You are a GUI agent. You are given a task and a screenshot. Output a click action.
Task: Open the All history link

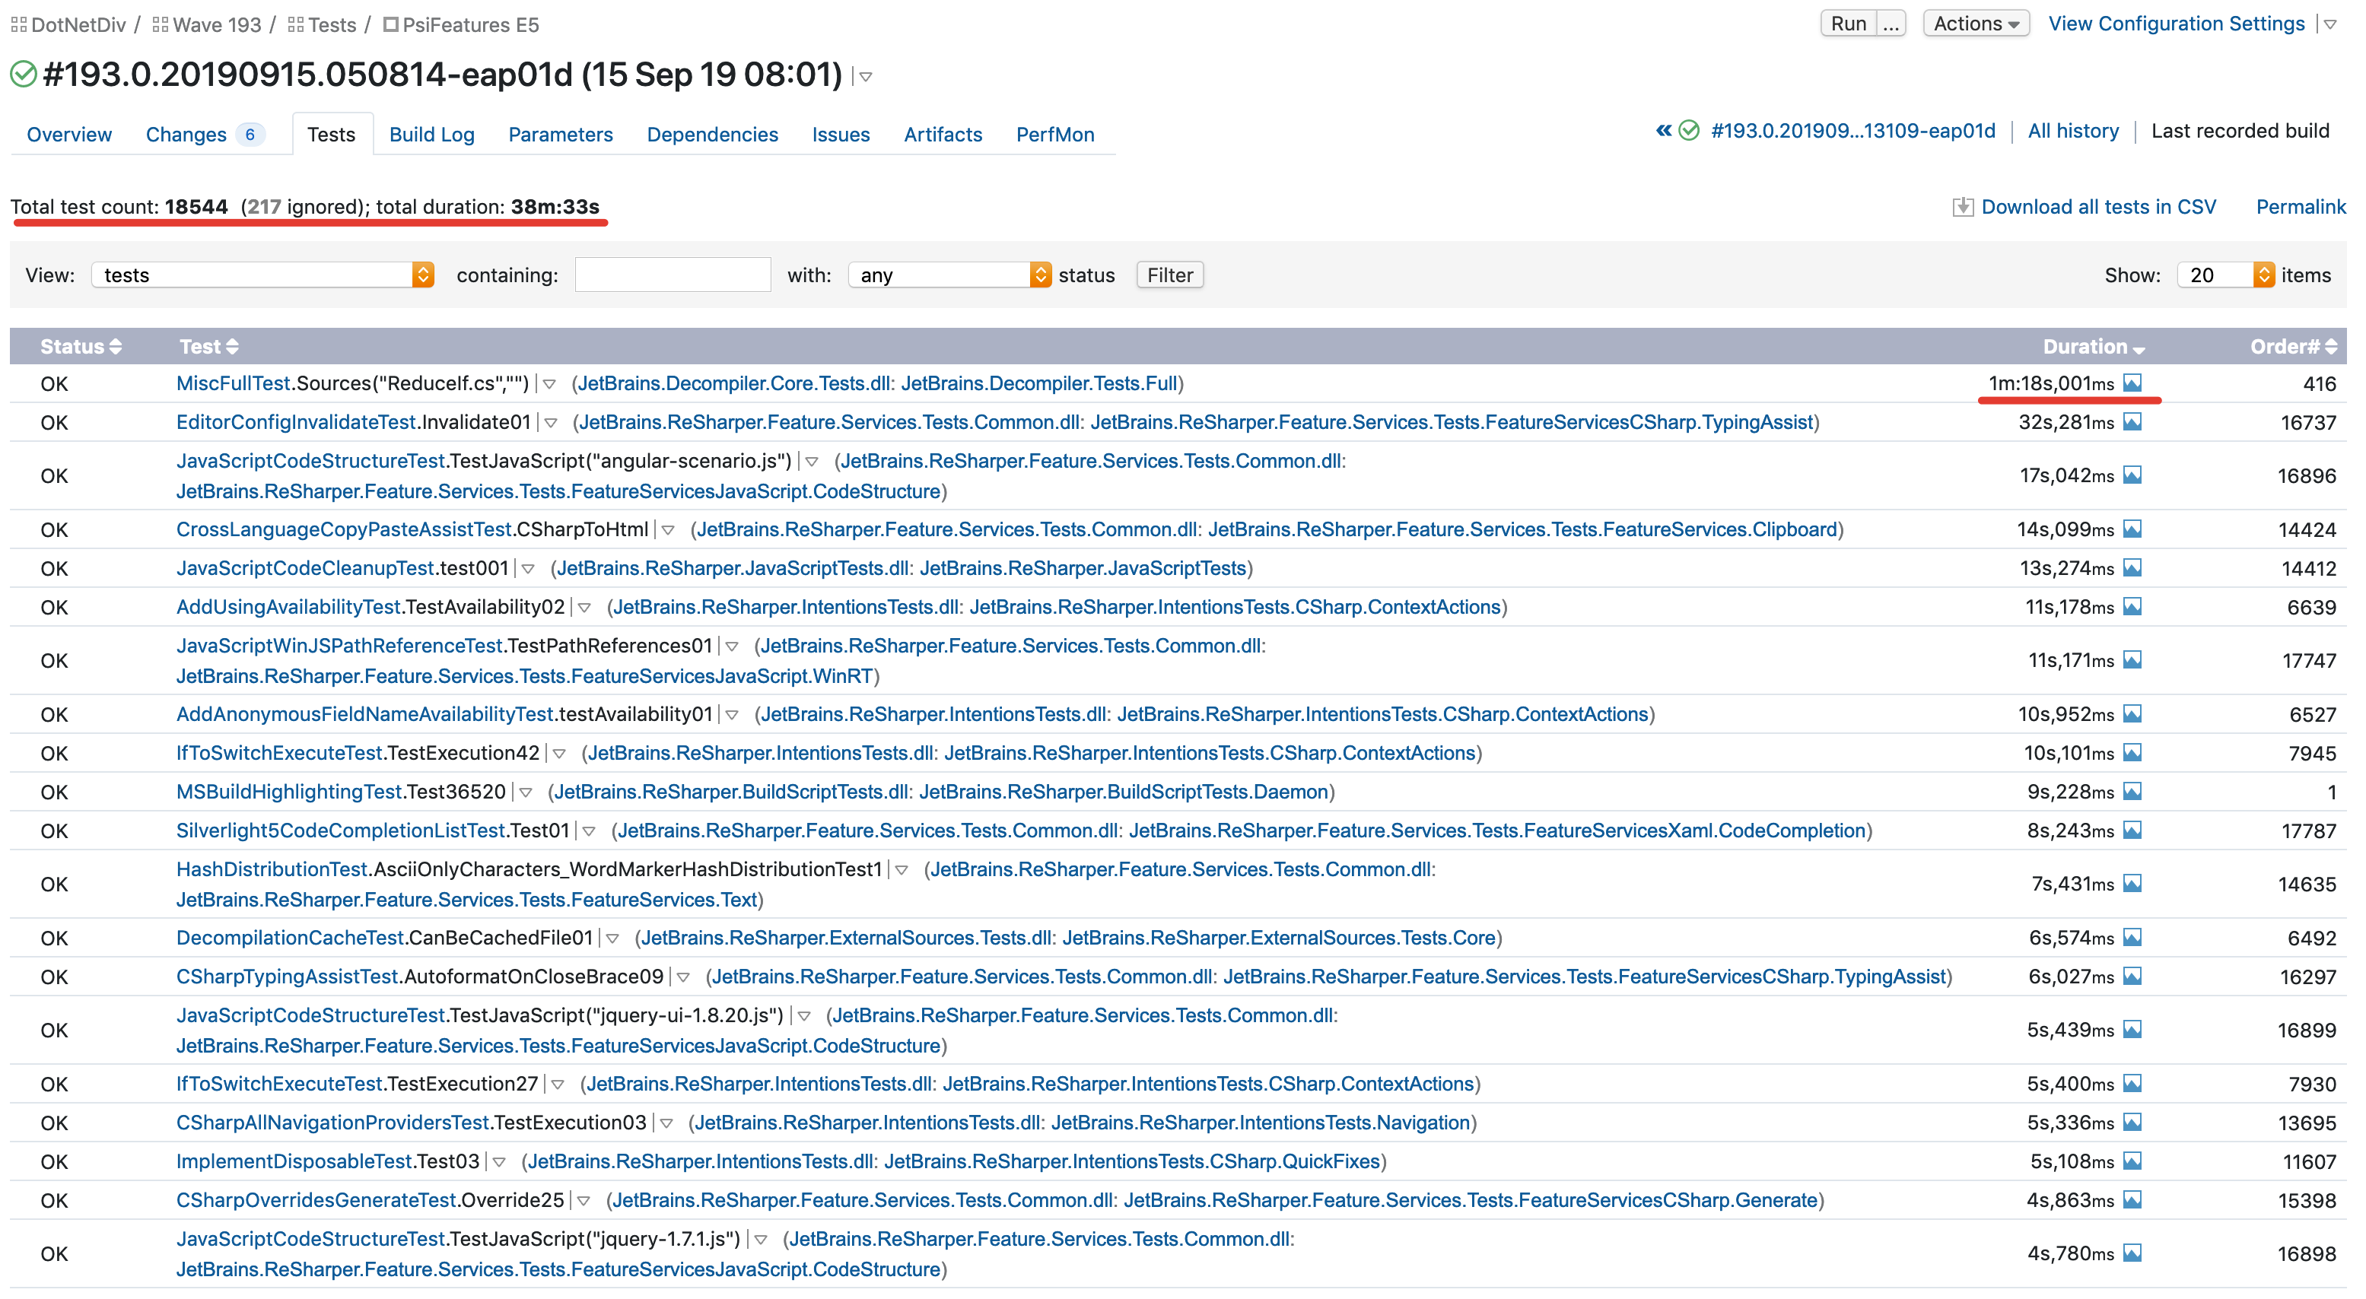(x=2073, y=130)
